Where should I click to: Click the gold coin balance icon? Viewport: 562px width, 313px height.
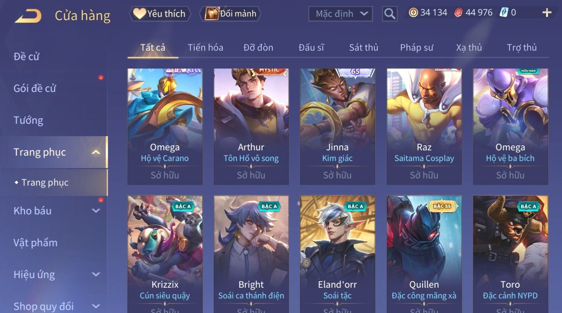413,13
